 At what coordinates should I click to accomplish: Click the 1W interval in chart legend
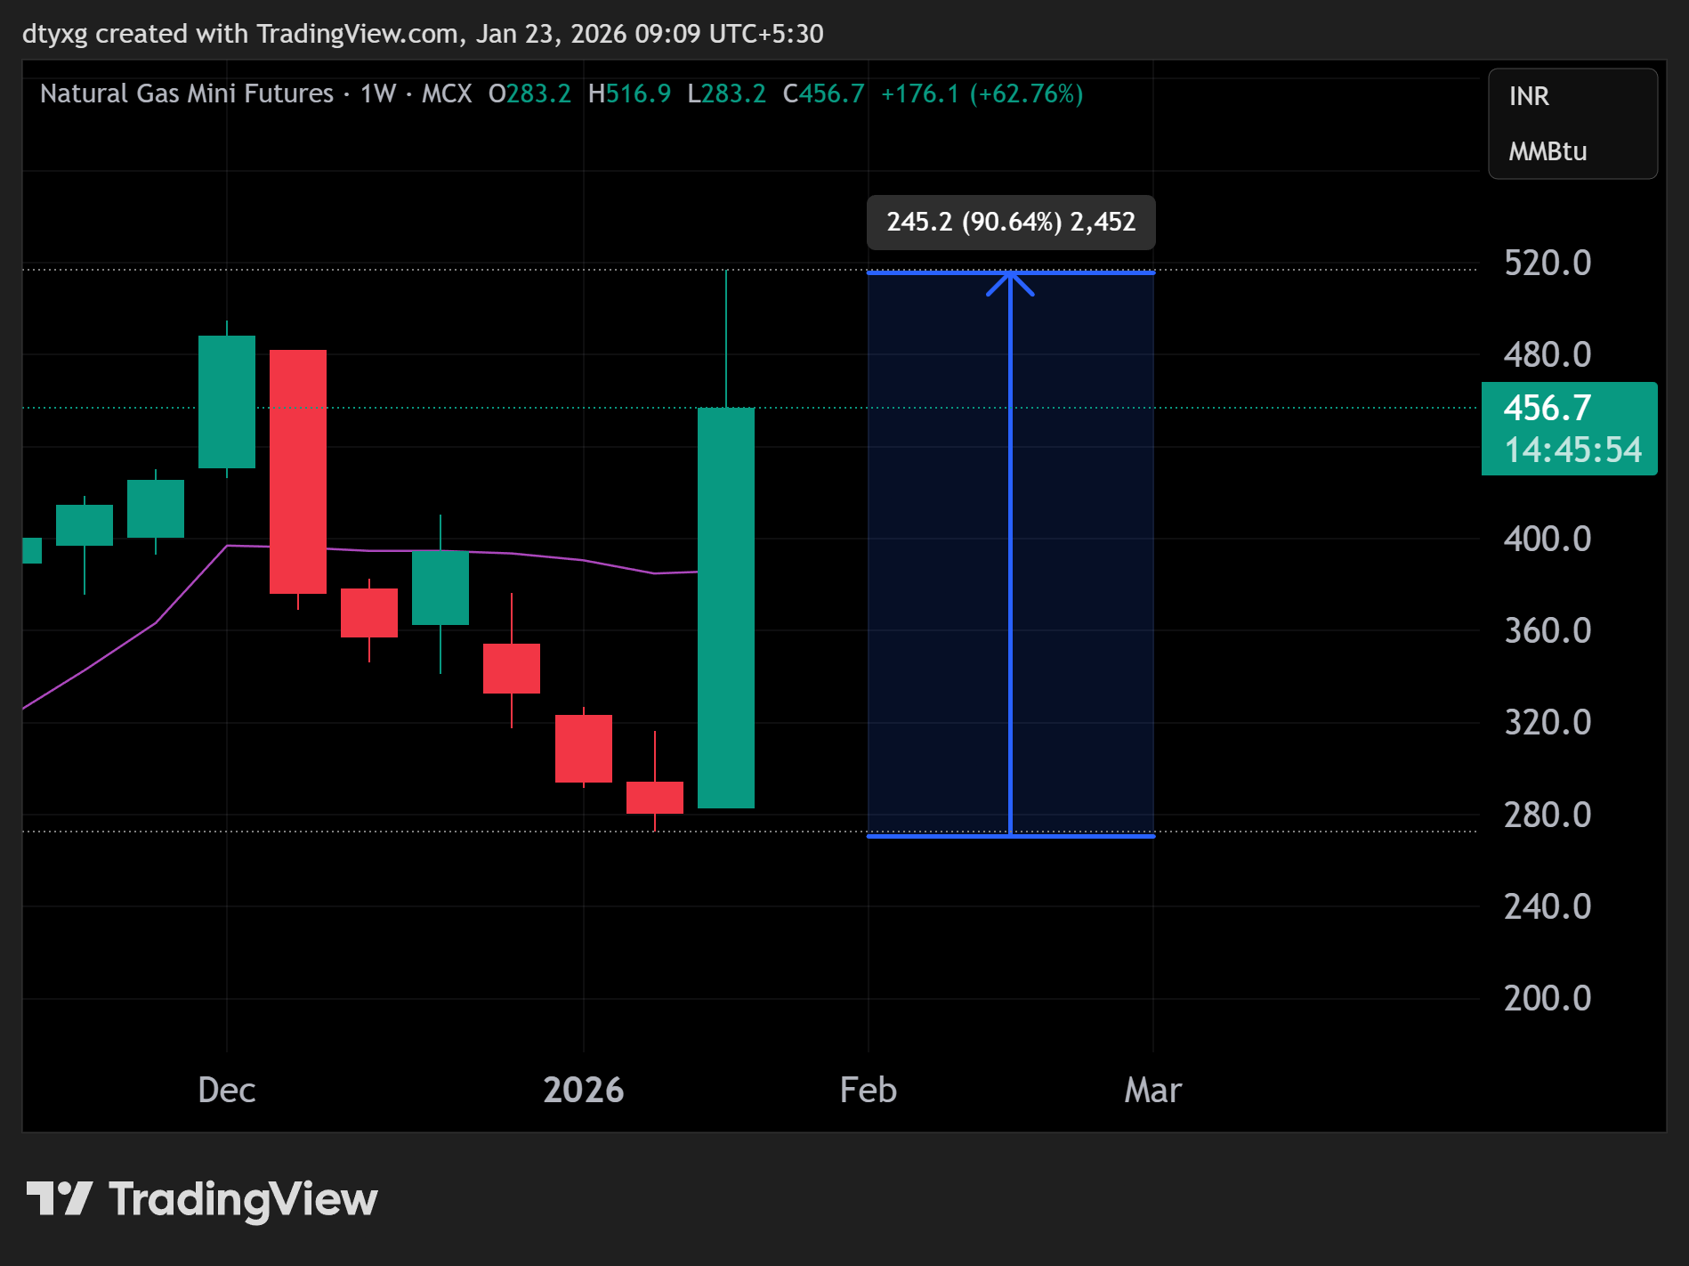pos(377,93)
